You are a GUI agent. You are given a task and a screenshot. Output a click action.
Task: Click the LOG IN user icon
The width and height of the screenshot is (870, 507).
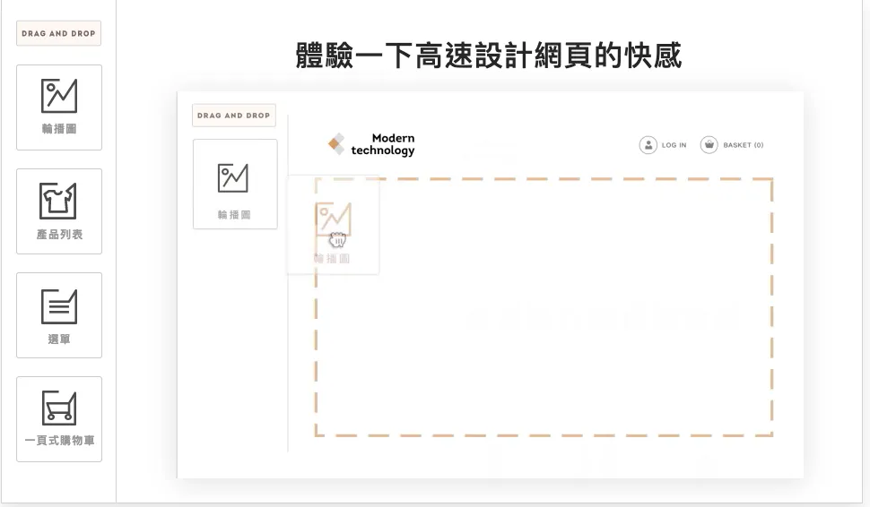(648, 145)
